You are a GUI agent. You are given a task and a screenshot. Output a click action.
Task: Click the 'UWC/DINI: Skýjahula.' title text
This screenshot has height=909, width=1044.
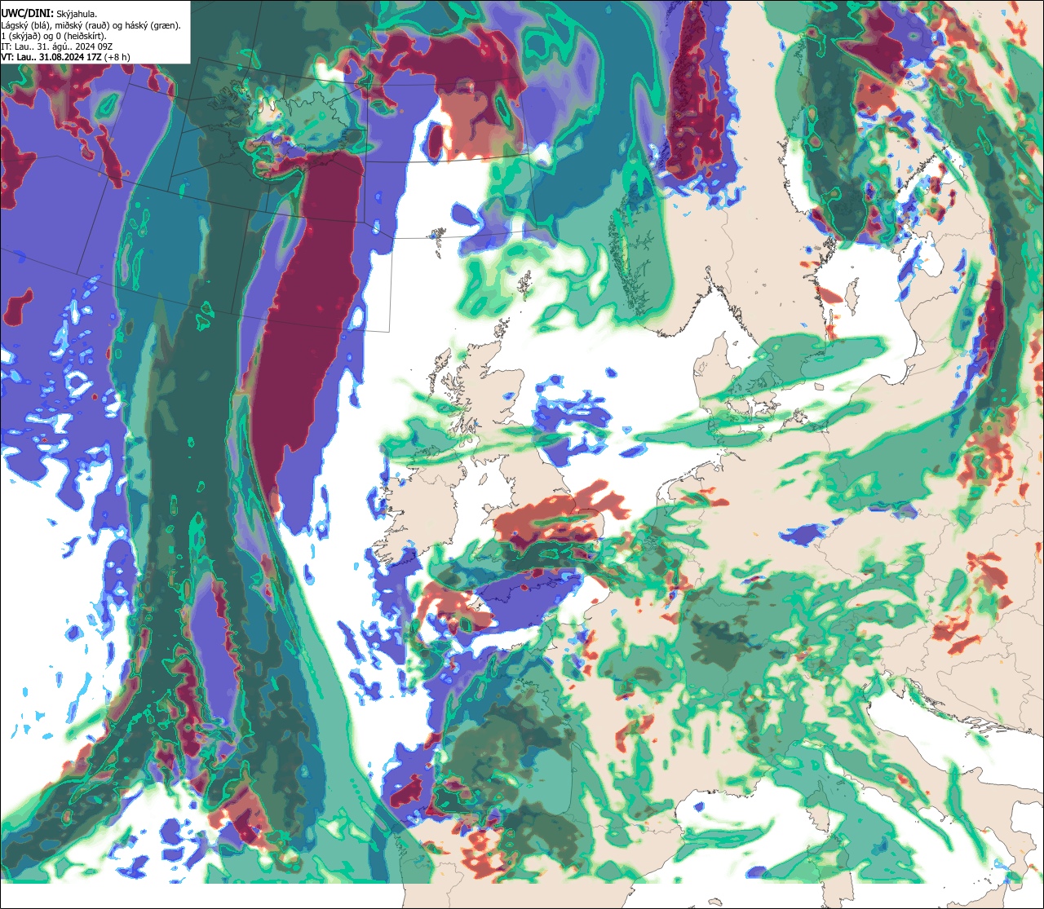coord(49,13)
